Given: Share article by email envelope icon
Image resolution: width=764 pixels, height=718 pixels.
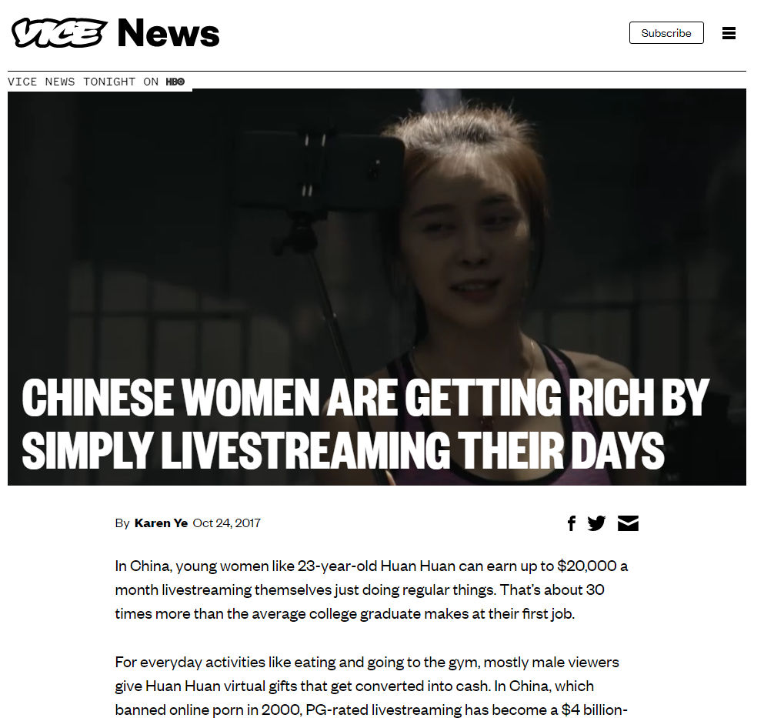Looking at the screenshot, I should pyautogui.click(x=628, y=523).
